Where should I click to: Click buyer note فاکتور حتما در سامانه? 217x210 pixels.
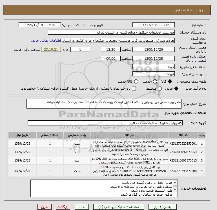[x=147, y=194]
